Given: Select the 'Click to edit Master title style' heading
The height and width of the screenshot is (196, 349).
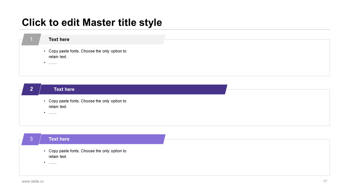Looking at the screenshot, I should [92, 22].
